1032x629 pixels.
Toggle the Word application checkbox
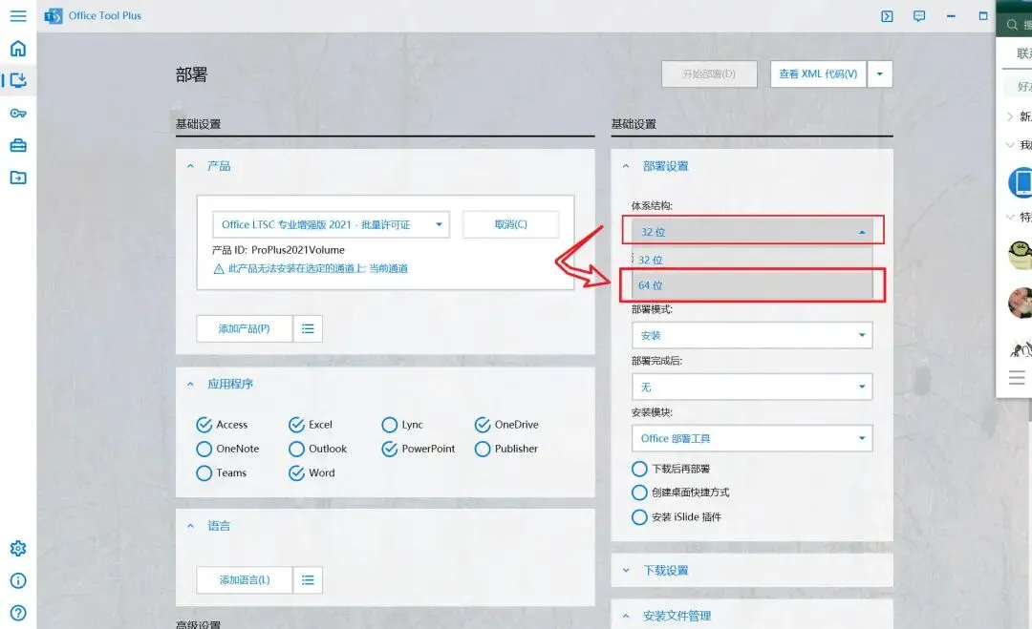296,473
